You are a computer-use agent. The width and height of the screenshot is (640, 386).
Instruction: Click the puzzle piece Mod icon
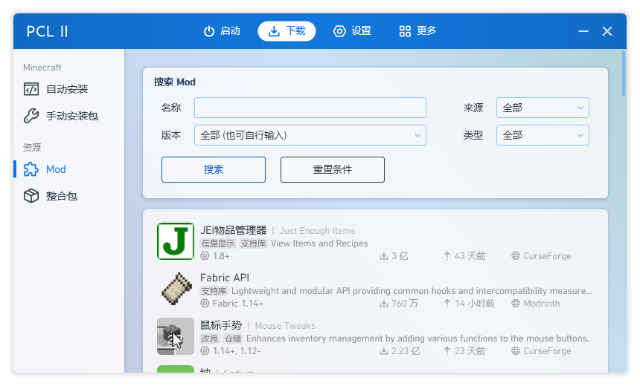[x=31, y=169]
